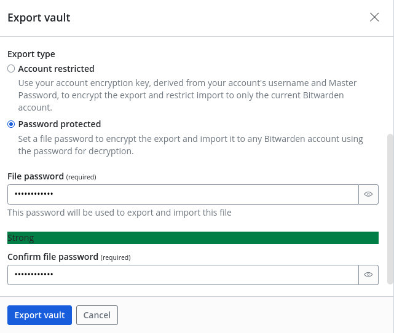Click the Password protected description text
This screenshot has height=333, width=394.
tap(191, 145)
